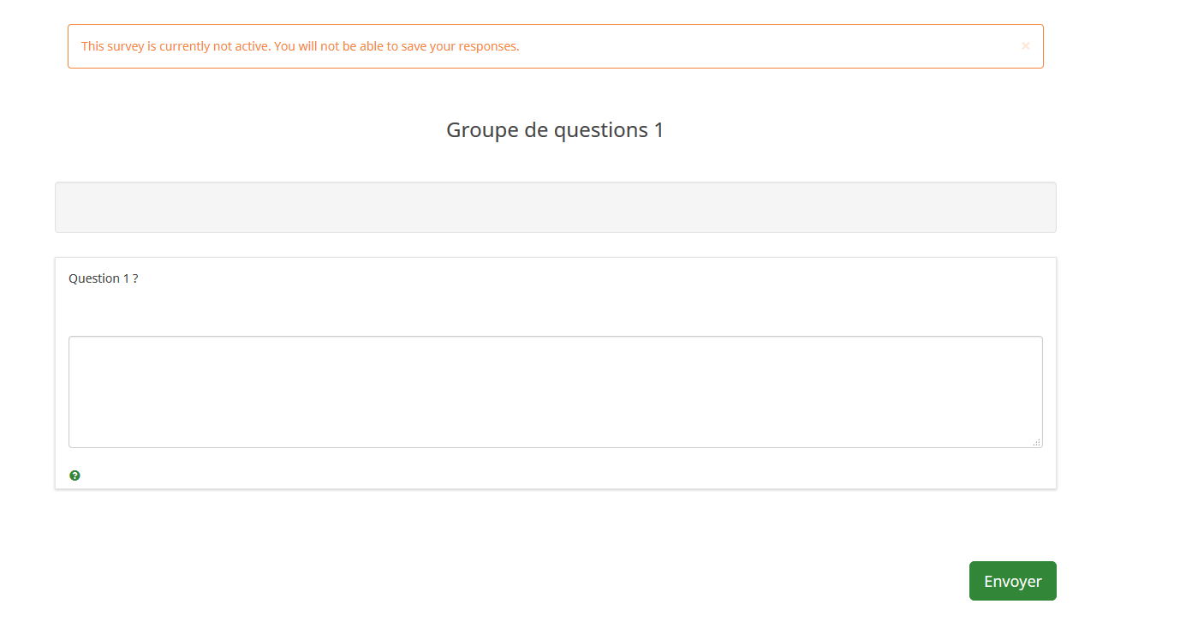Click the word "save" in the alert message
1192x634 pixels.
413,46
